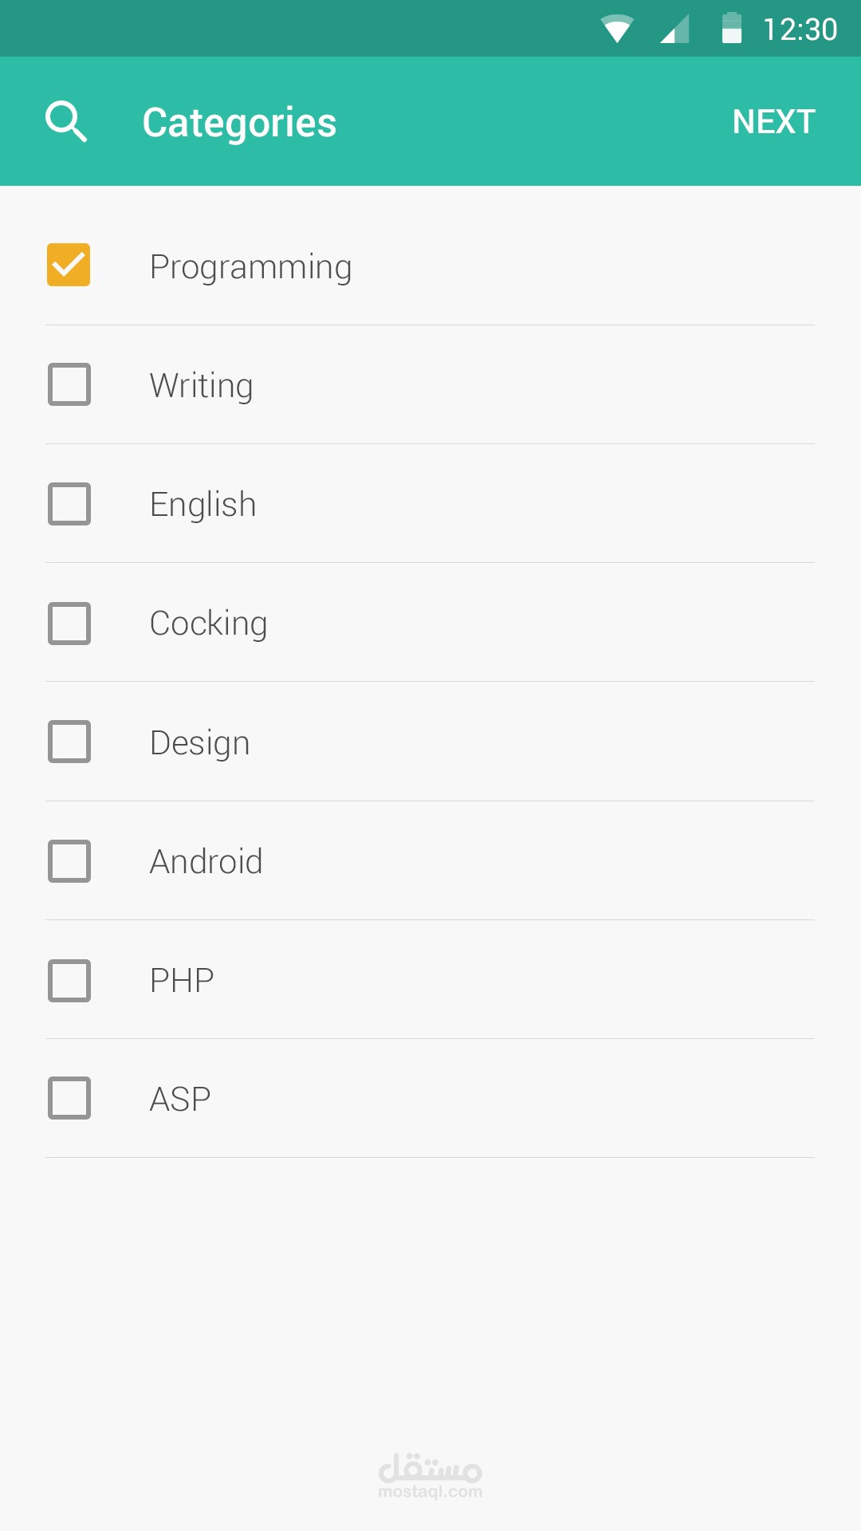Viewport: 861px width, 1531px height.
Task: Uncheck the Programming checkbox
Action: pos(69,265)
